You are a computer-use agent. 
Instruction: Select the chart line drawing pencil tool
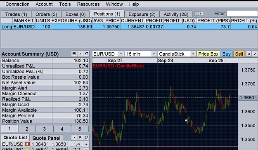coord(255,54)
